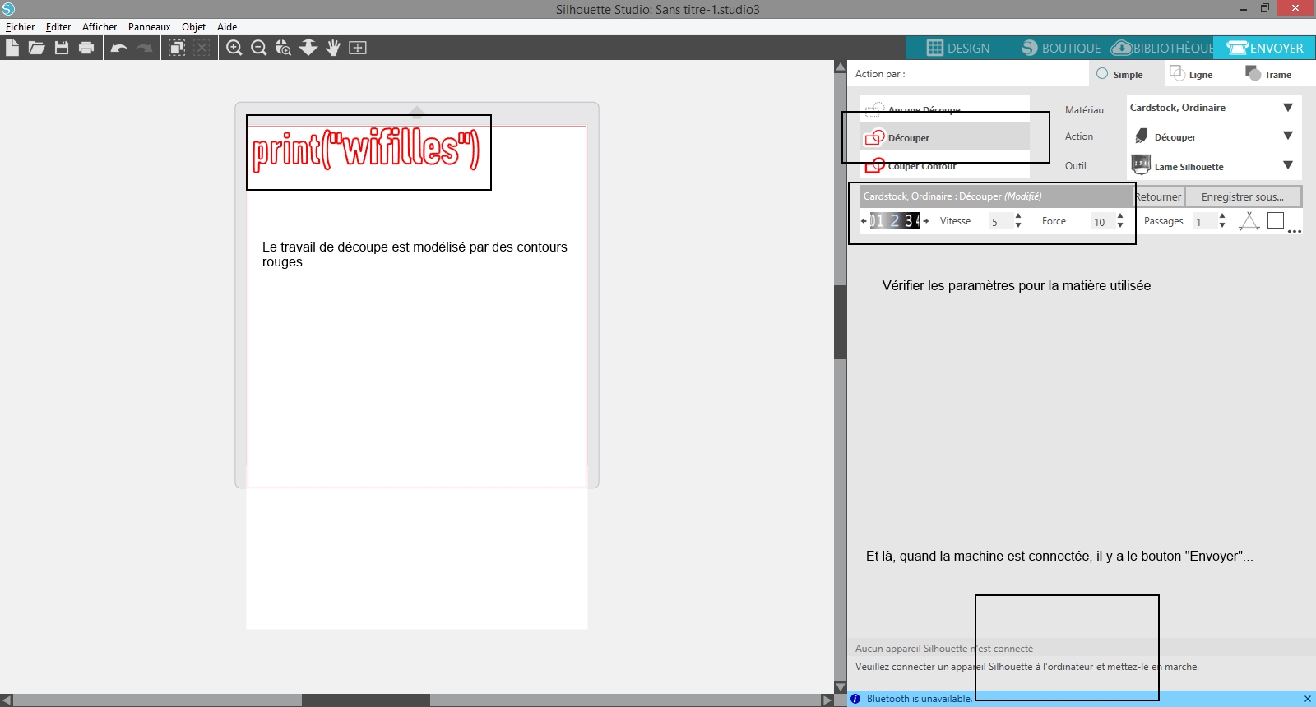Select the Simple action radio button

tap(1102, 73)
